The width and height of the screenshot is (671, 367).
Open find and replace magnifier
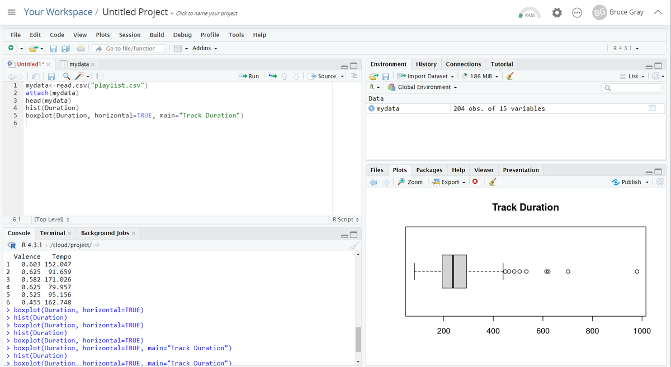coord(67,76)
